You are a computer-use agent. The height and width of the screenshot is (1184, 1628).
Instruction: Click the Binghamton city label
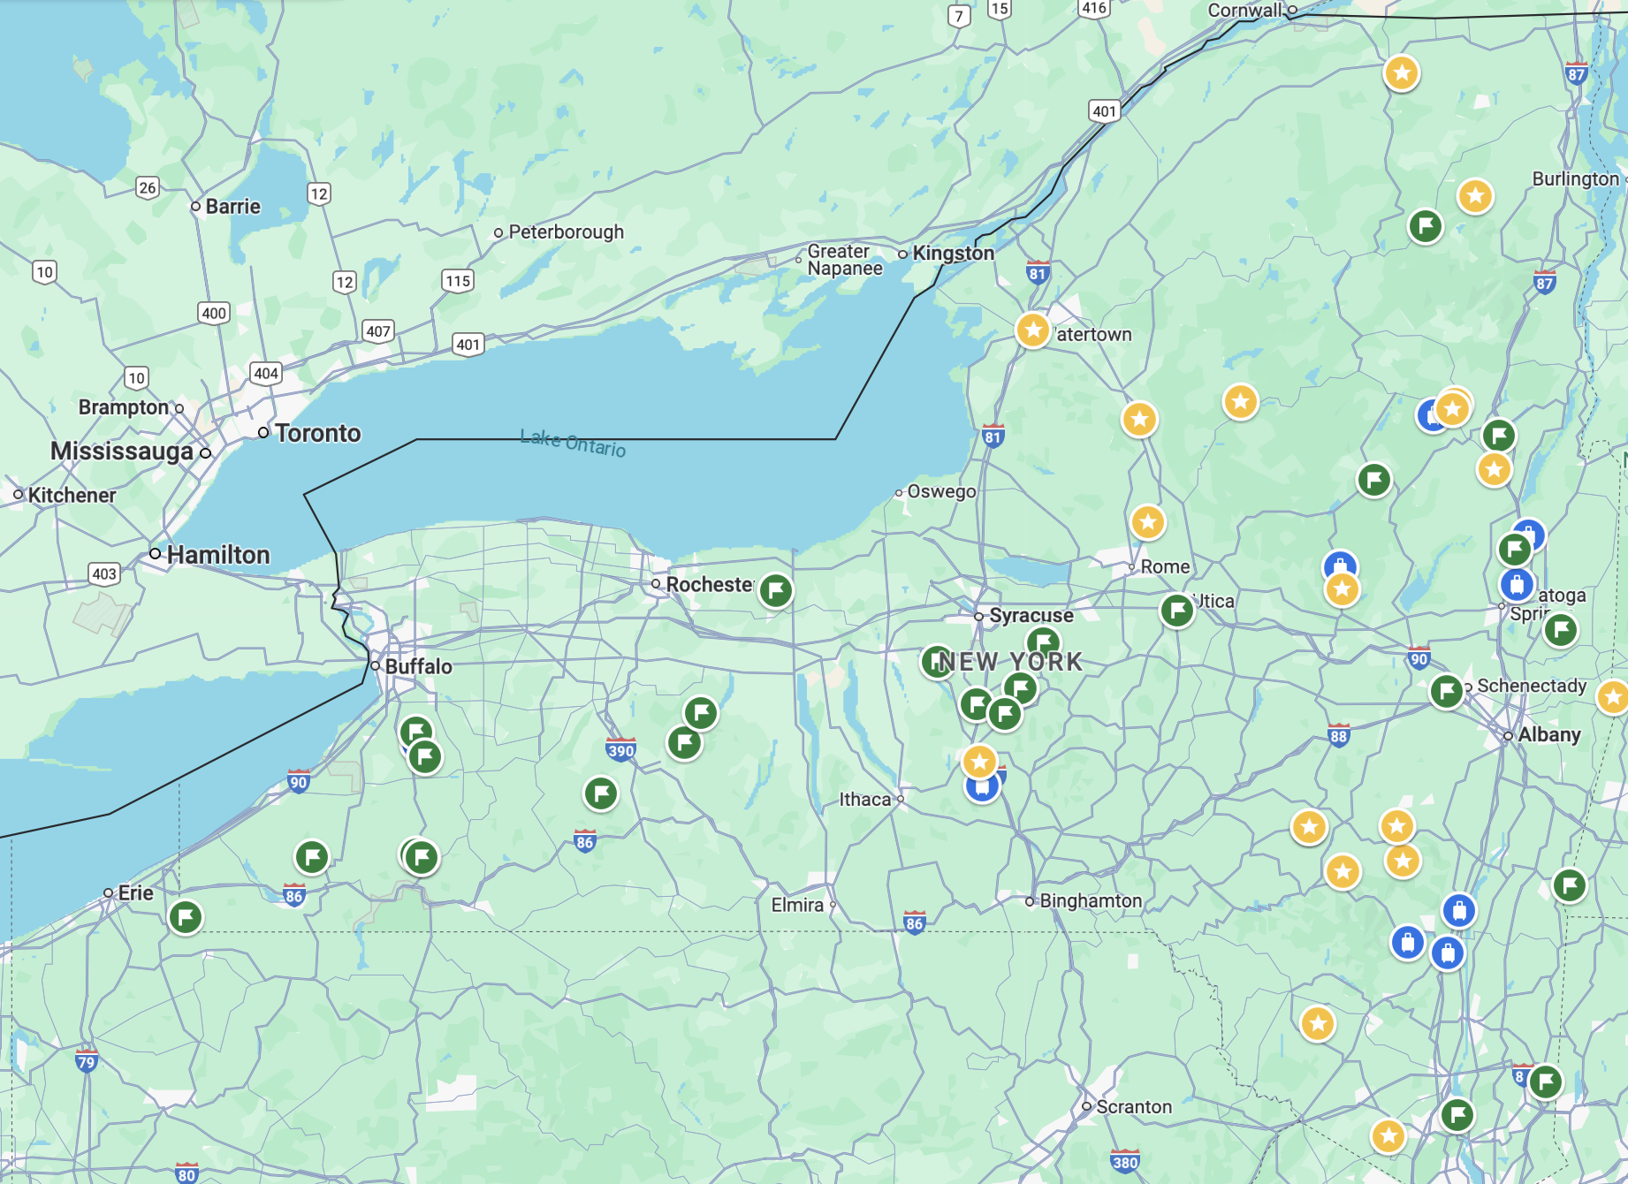(1091, 900)
